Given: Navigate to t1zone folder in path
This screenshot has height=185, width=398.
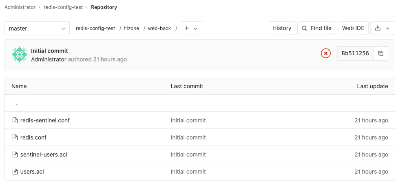Looking at the screenshot, I should tap(131, 28).
